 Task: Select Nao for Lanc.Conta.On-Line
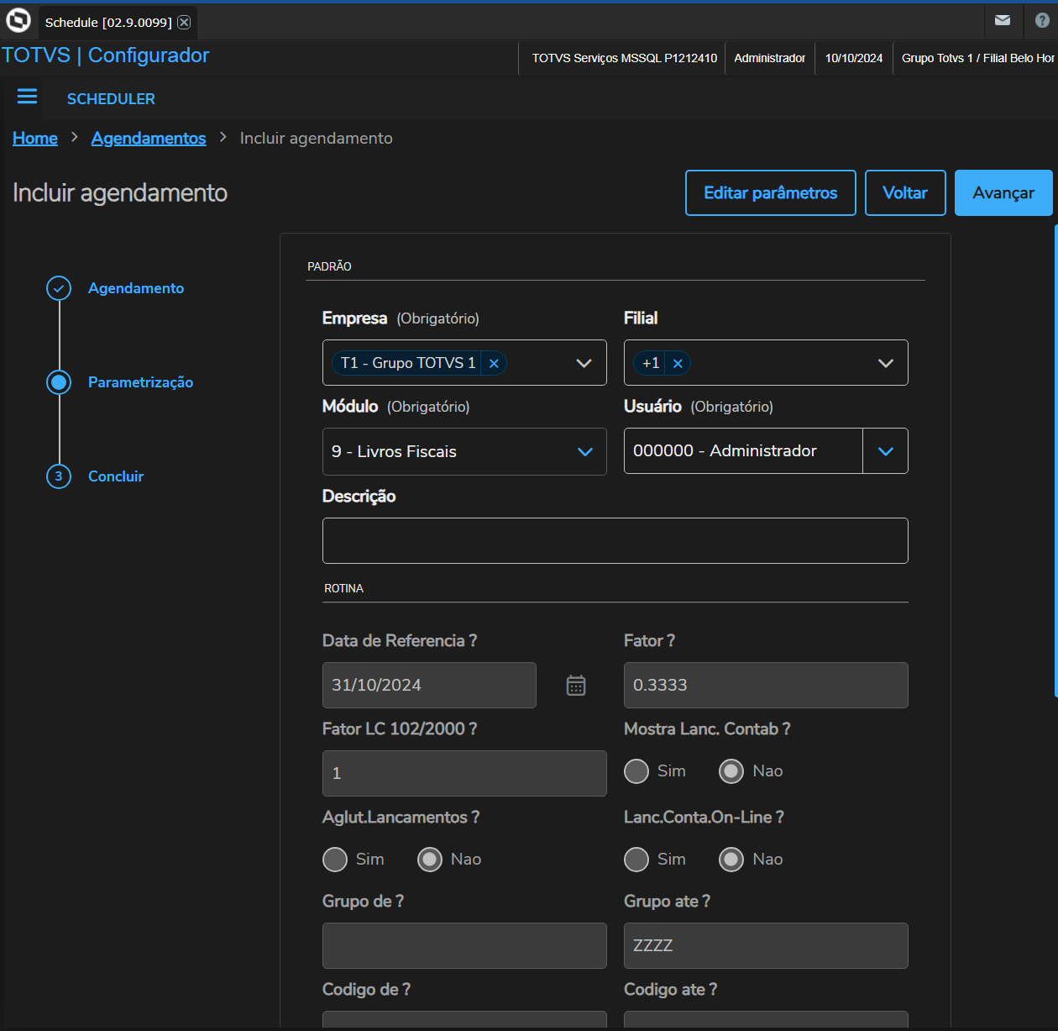click(x=731, y=860)
